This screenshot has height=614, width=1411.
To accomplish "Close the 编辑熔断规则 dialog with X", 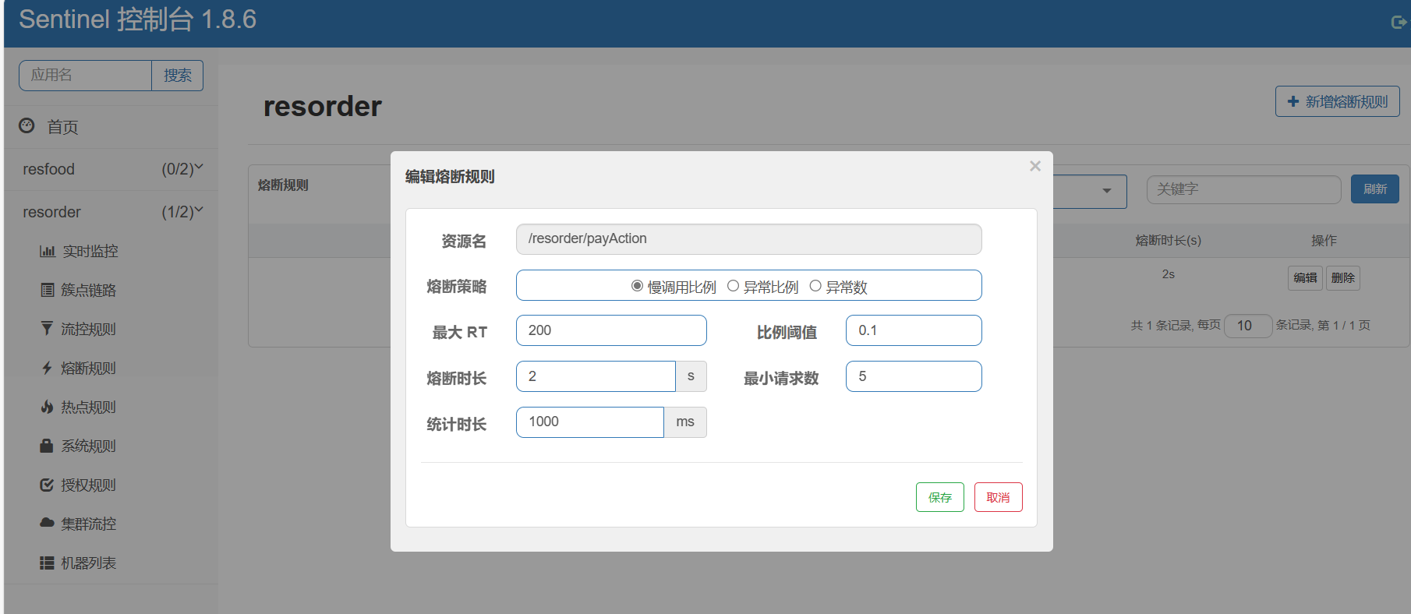I will coord(1035,166).
